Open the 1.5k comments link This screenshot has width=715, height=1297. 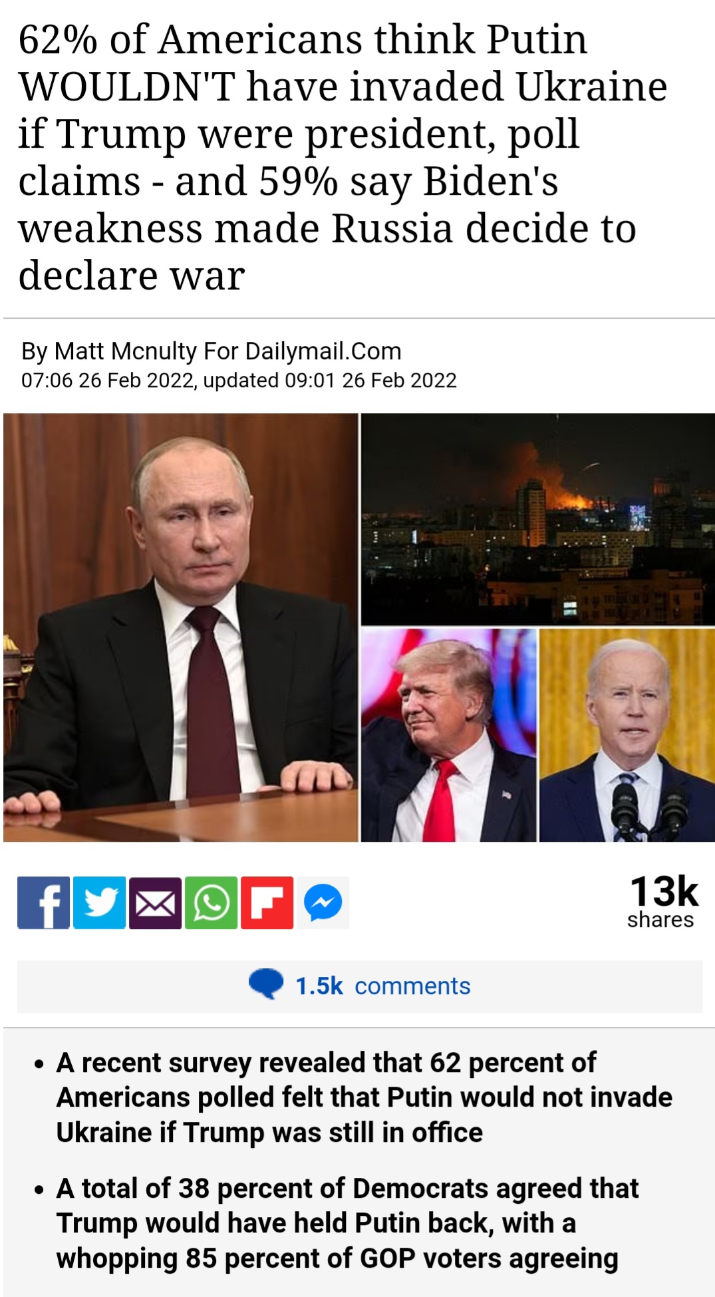pyautogui.click(x=382, y=986)
